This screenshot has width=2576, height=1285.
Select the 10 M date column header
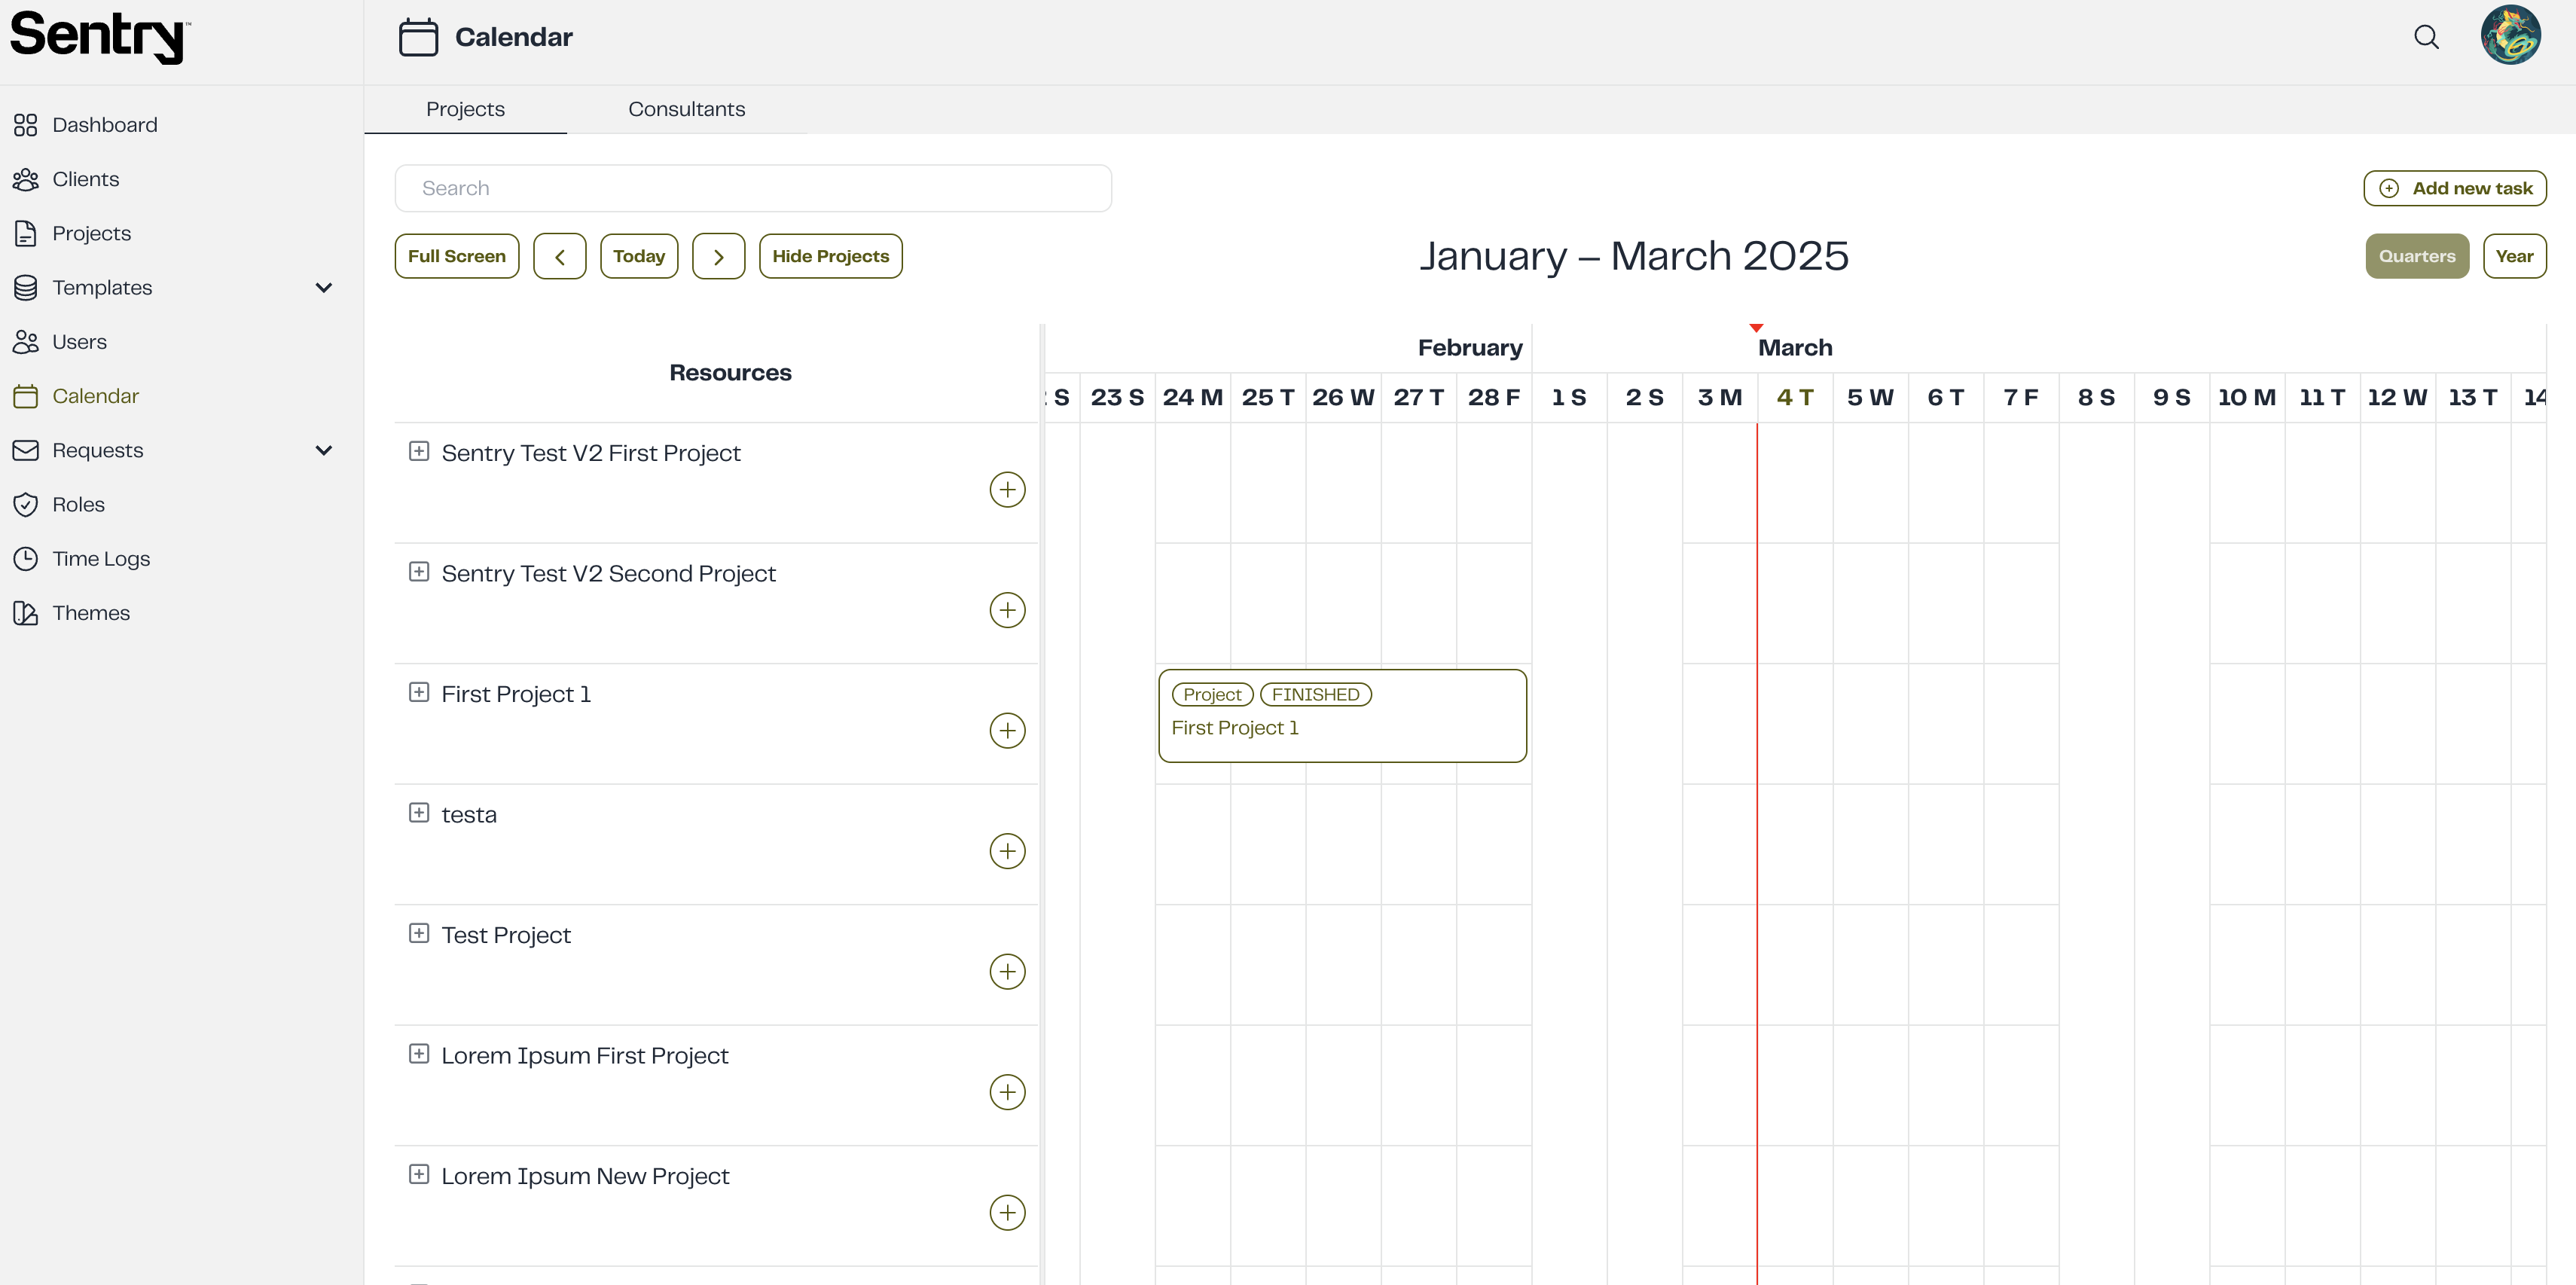(x=2247, y=397)
